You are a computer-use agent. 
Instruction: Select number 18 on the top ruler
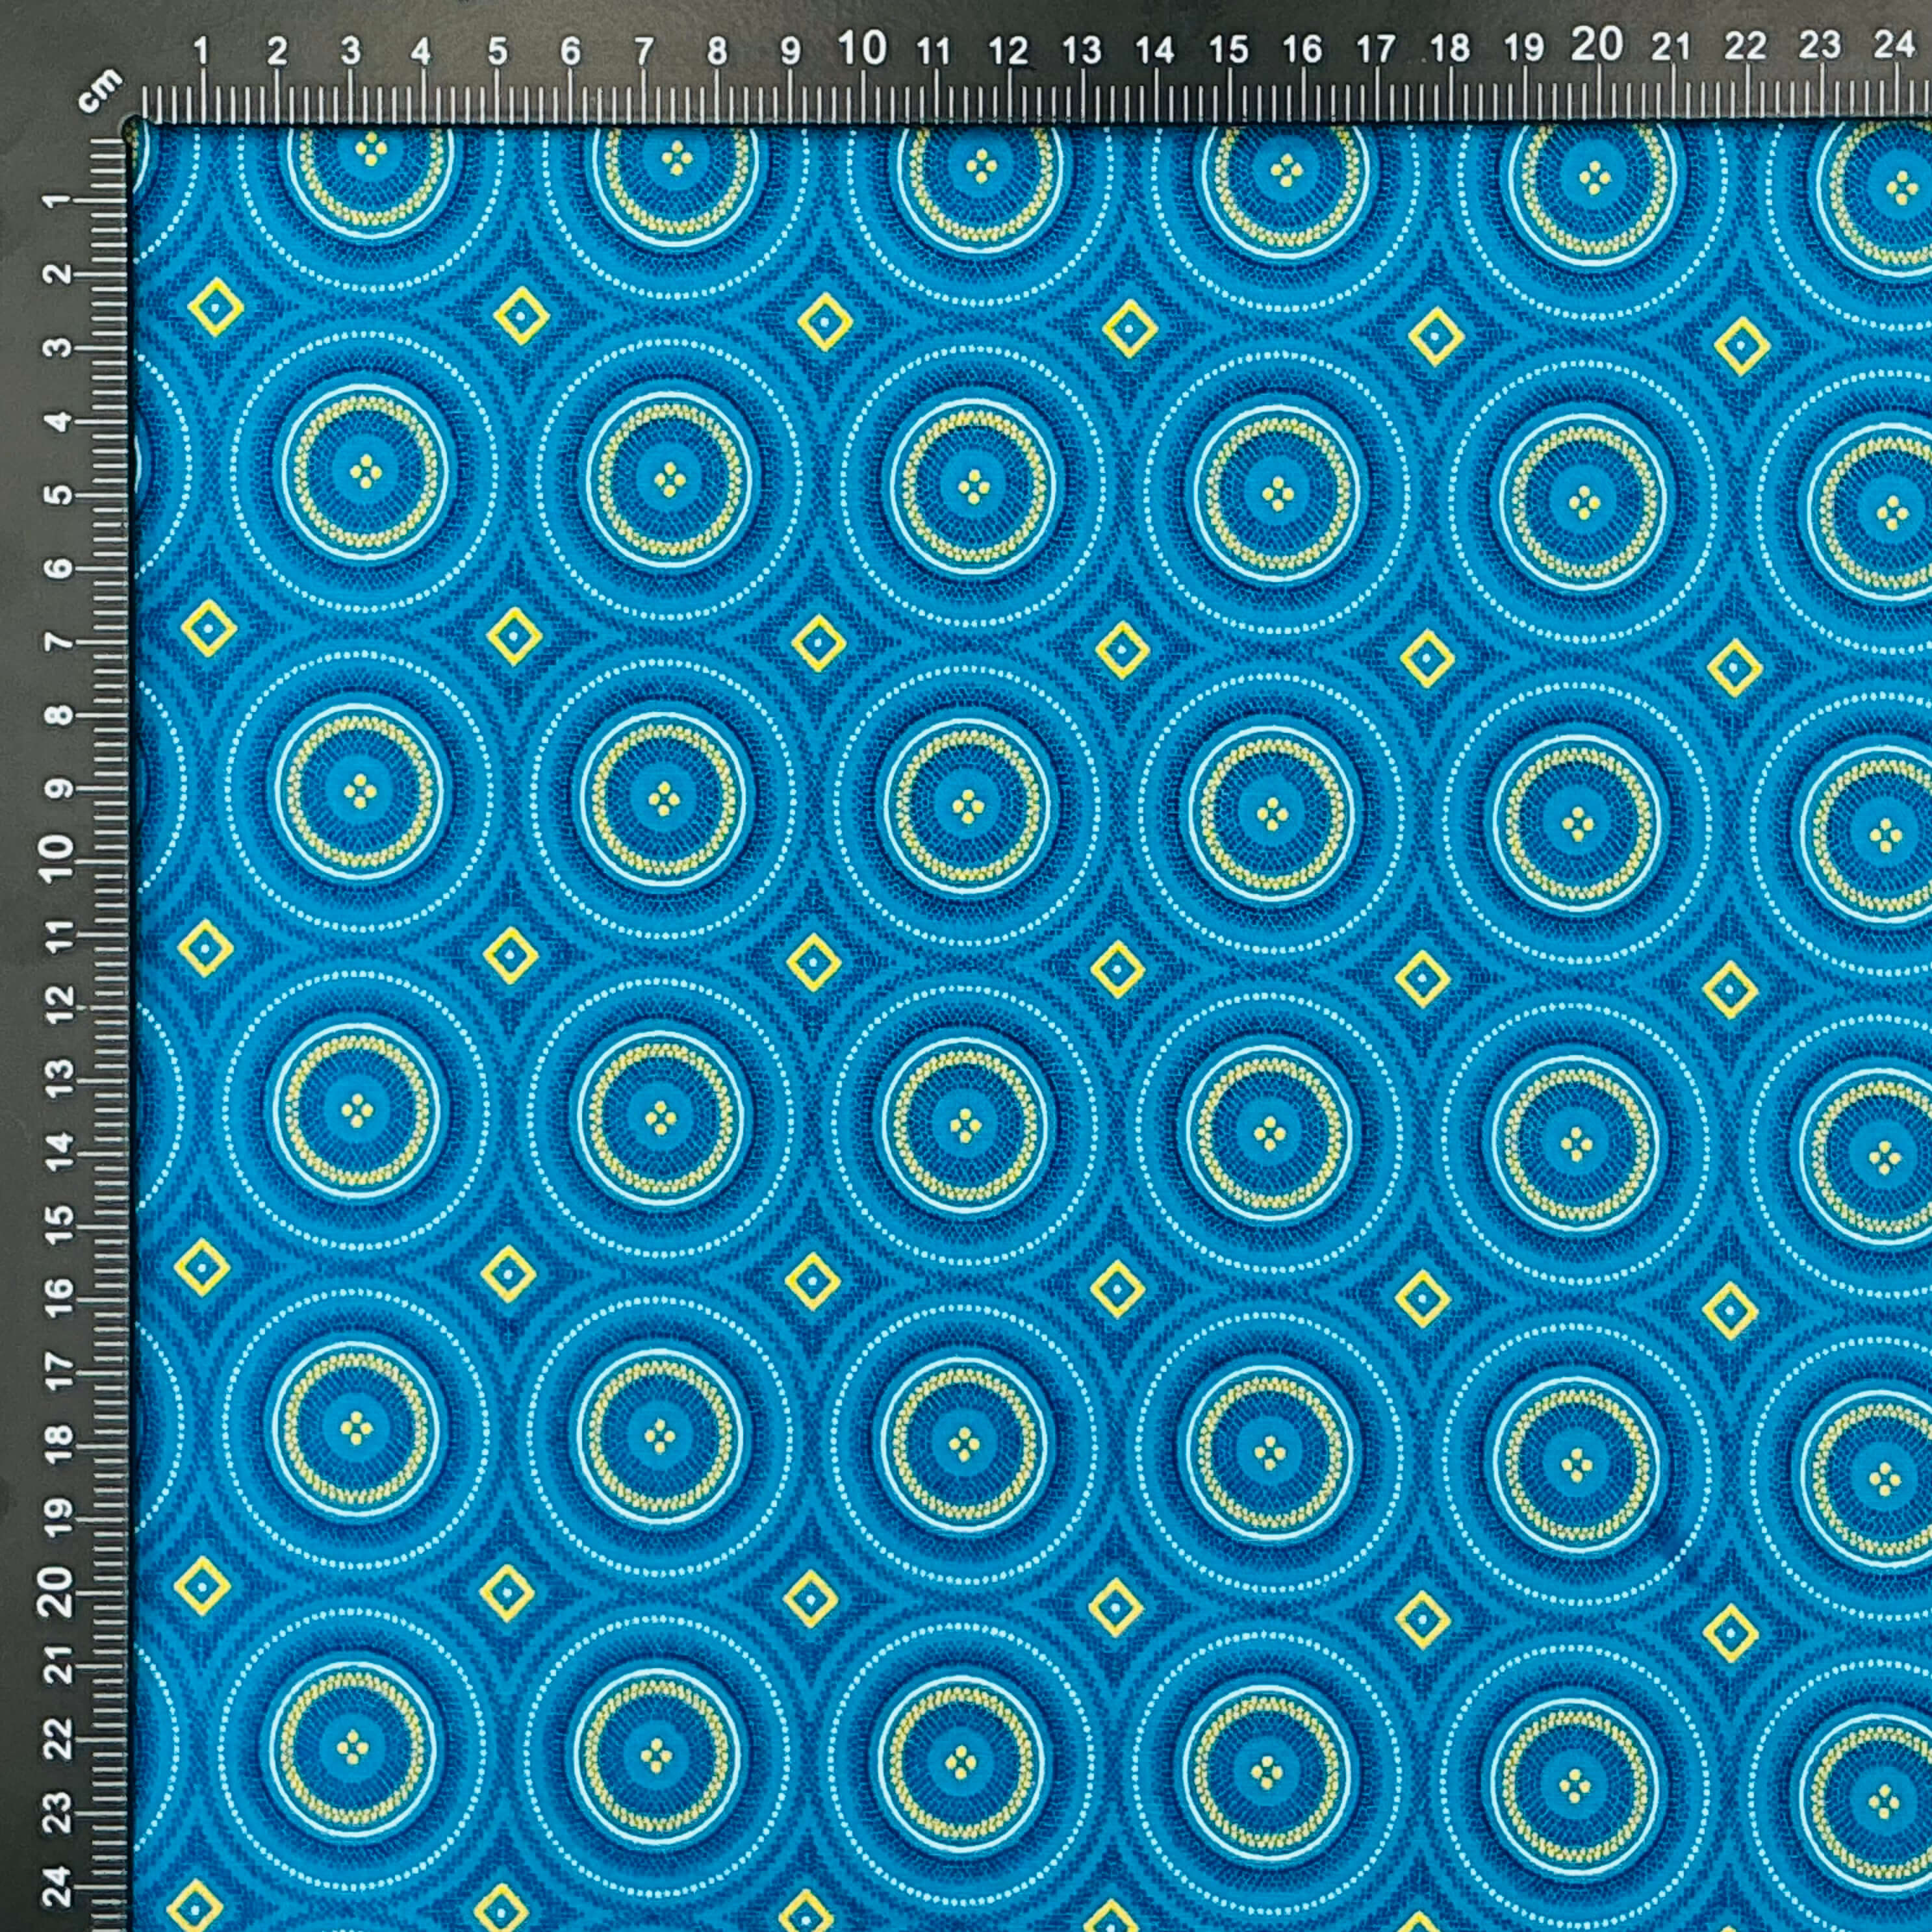1450,47
